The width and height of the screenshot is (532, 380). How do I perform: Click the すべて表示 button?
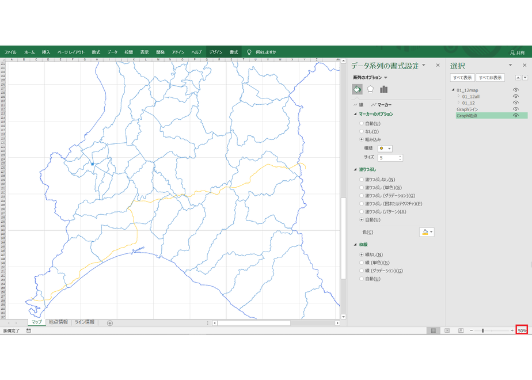point(462,78)
